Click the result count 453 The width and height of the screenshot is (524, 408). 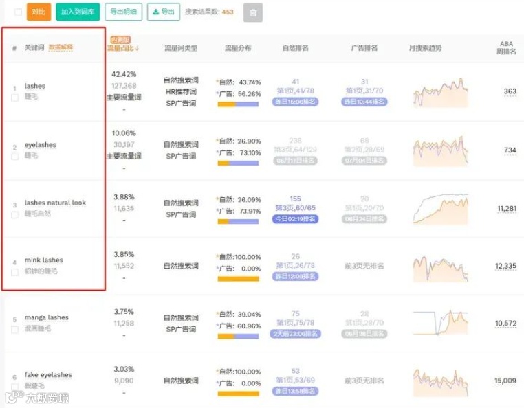click(228, 12)
